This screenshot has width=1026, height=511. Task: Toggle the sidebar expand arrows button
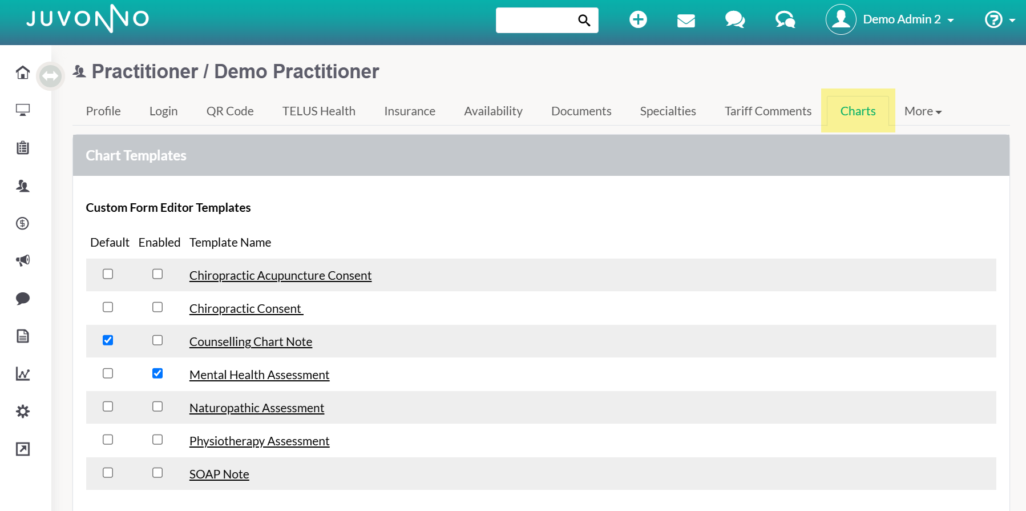50,76
